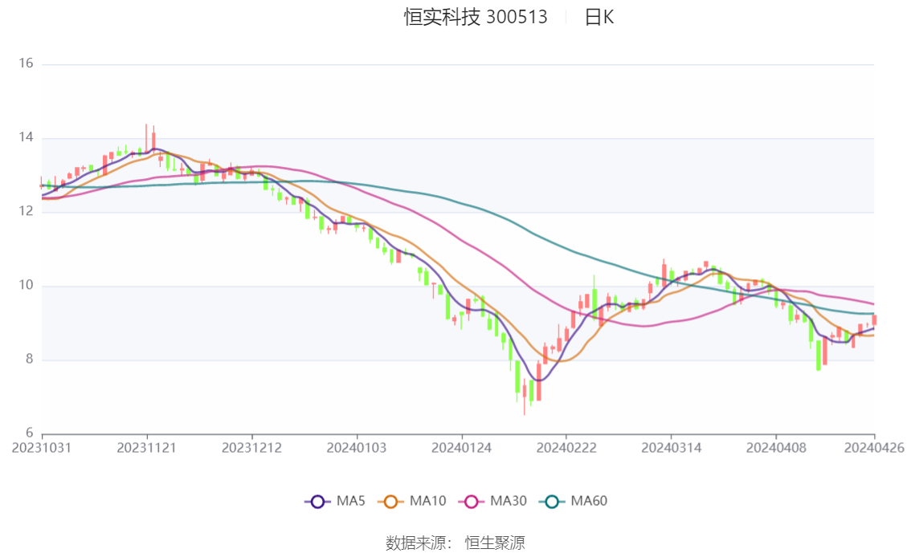Toggle the MA5 series via its legend label

click(350, 502)
